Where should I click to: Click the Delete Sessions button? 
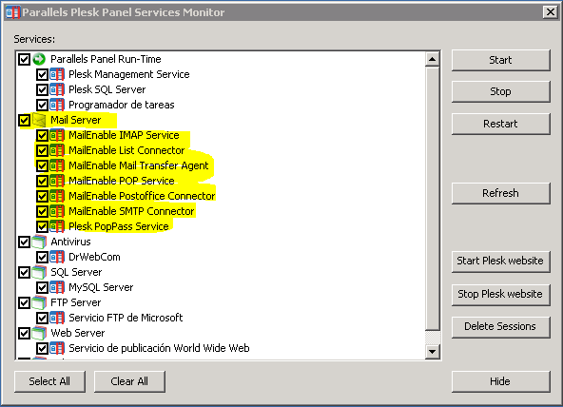[500, 326]
